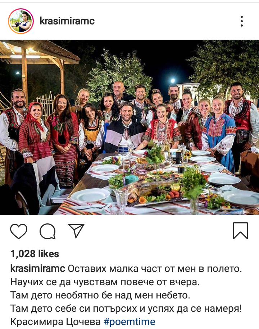Like the post with the heart icon
The width and height of the screenshot is (259, 329).
pos(19,231)
